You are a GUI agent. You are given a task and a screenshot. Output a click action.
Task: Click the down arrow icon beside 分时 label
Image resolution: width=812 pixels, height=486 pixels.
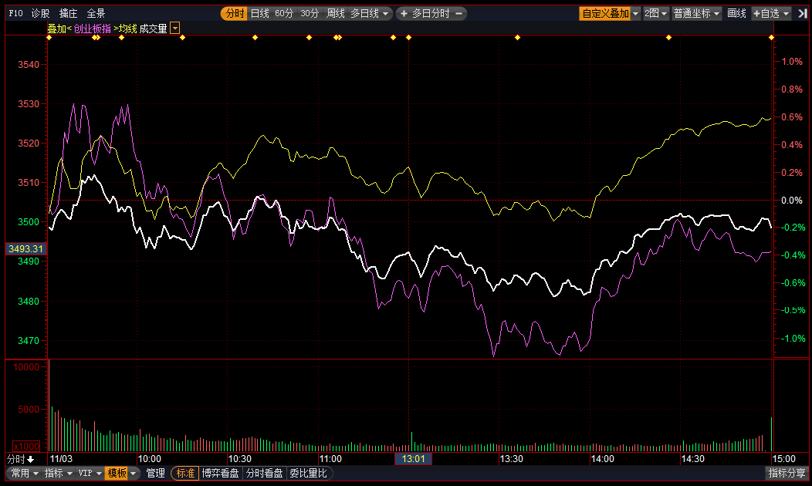(x=31, y=459)
